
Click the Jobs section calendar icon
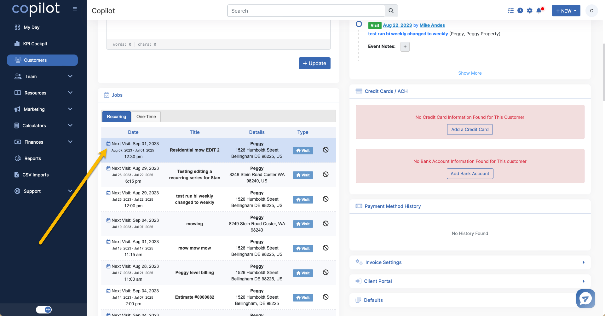pyautogui.click(x=107, y=95)
